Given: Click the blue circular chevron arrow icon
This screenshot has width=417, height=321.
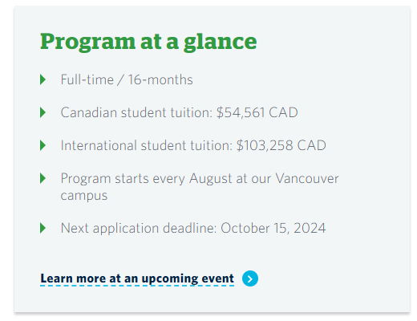Looking at the screenshot, I should click(x=250, y=278).
